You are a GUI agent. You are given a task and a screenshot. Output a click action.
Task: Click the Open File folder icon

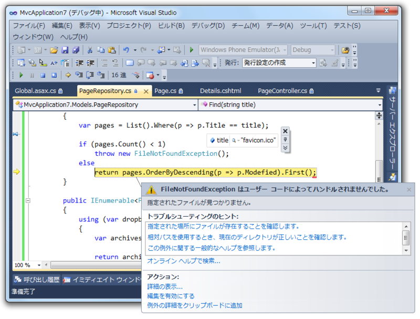click(54, 50)
